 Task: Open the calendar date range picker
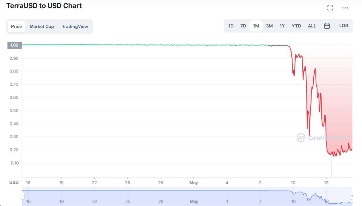click(327, 26)
